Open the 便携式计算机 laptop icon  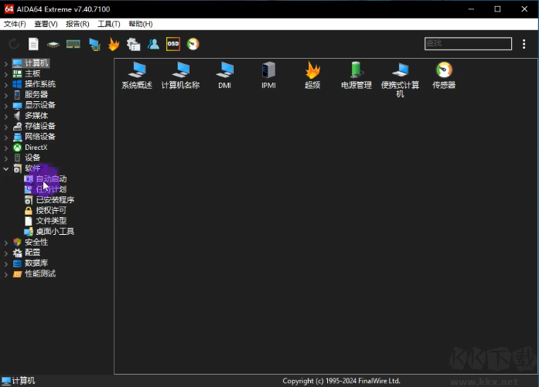(400, 80)
